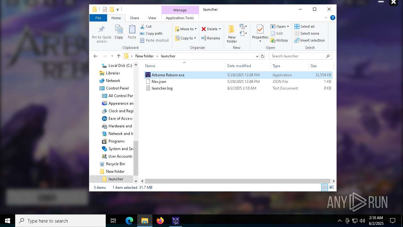Click Copy path in Clipboard group

151,33
